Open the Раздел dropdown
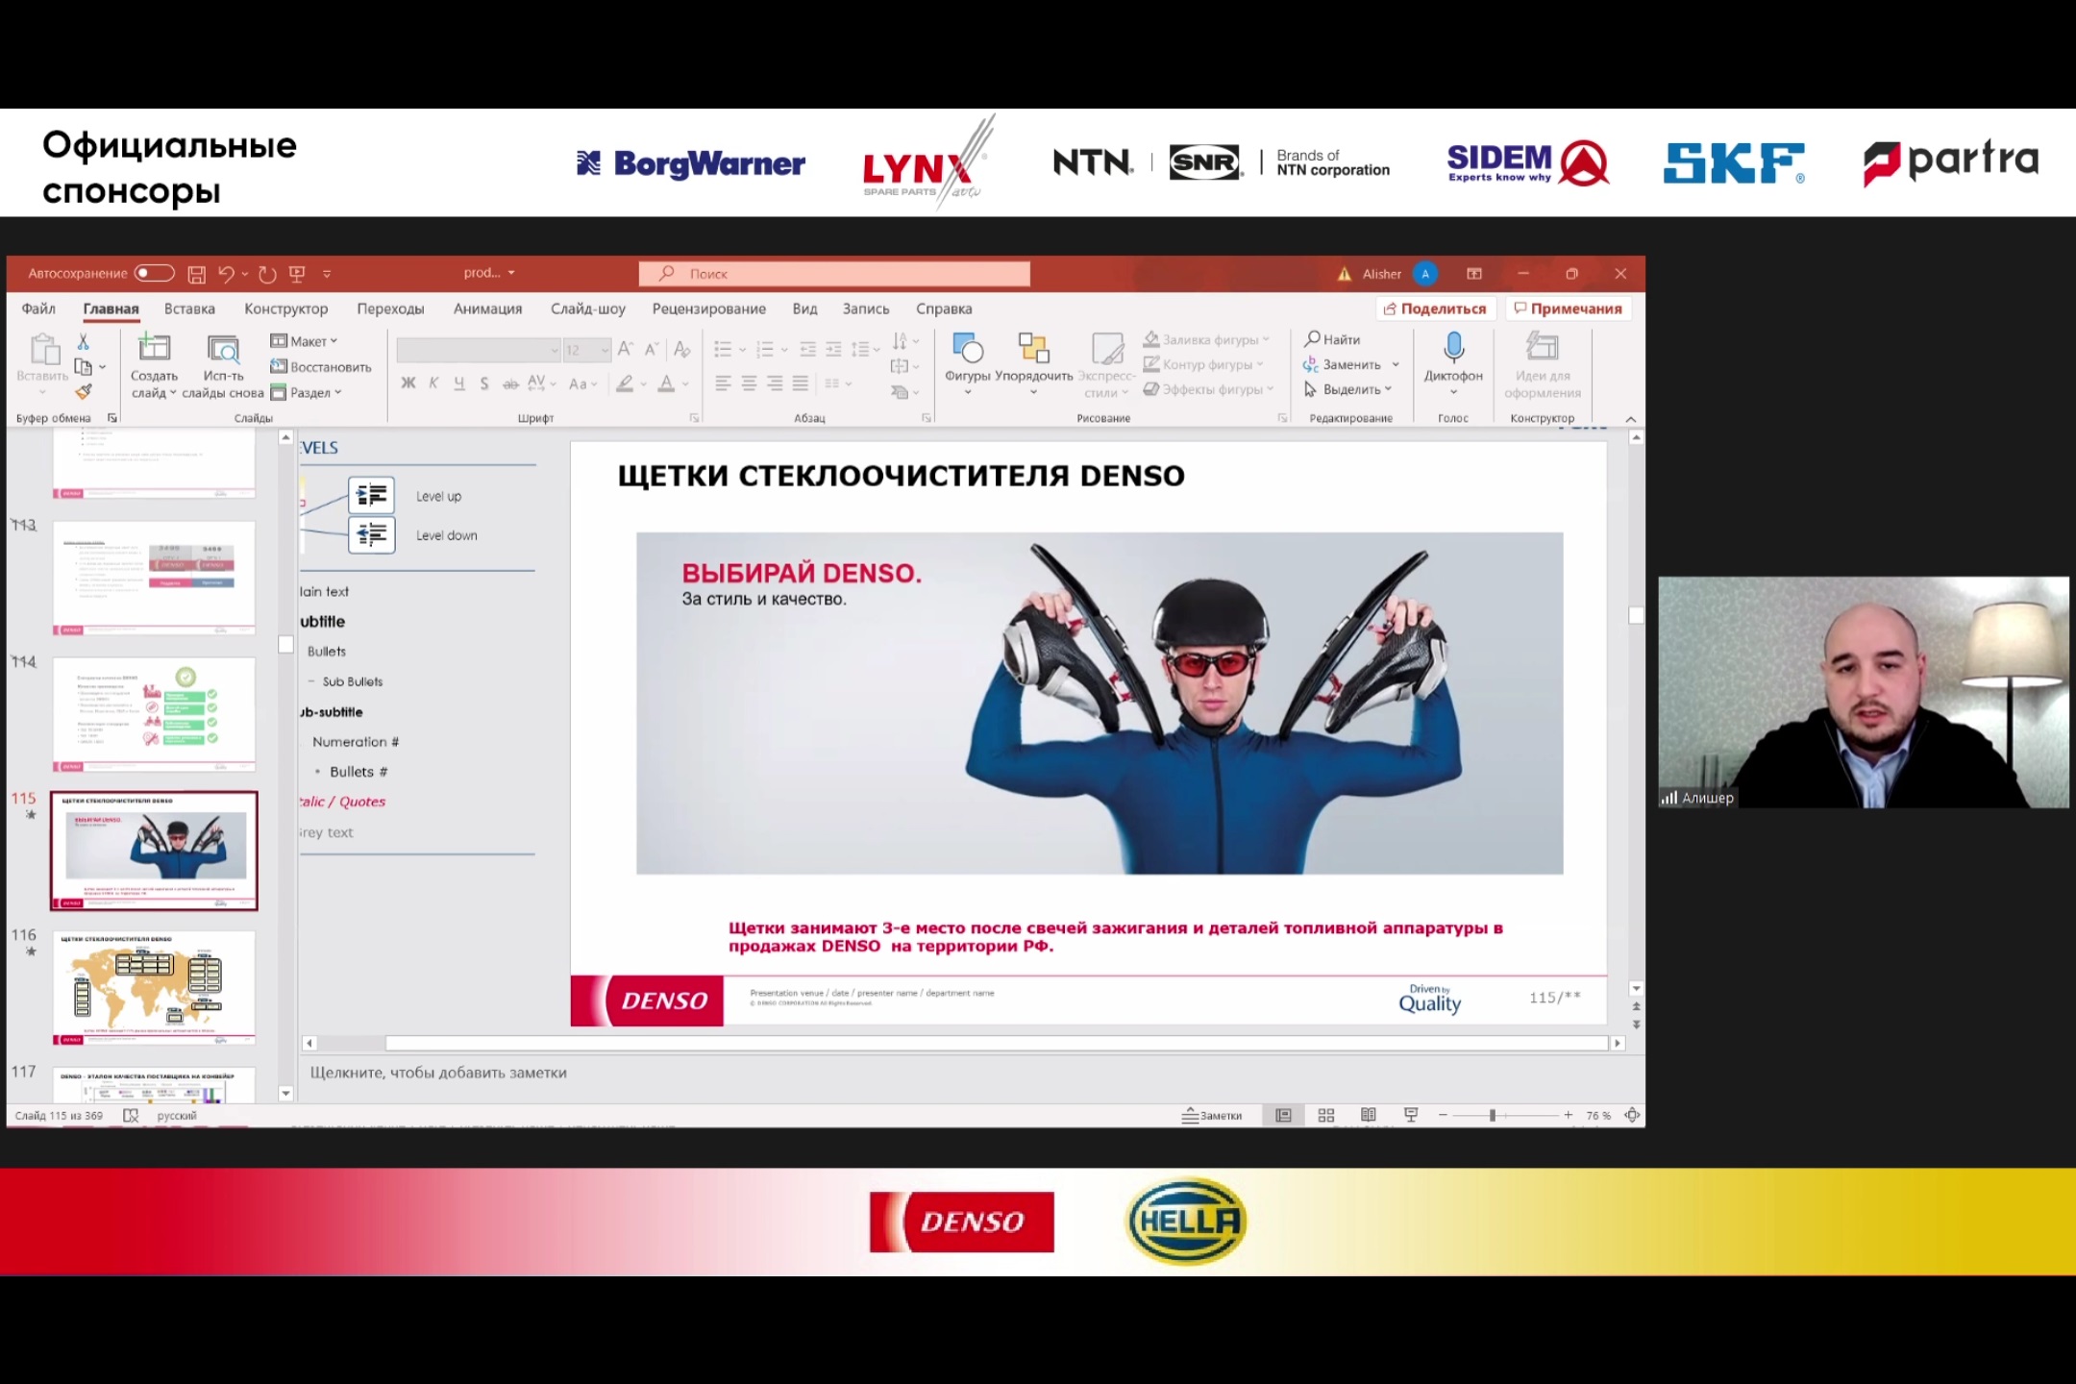This screenshot has height=1384, width=2076. [x=306, y=392]
